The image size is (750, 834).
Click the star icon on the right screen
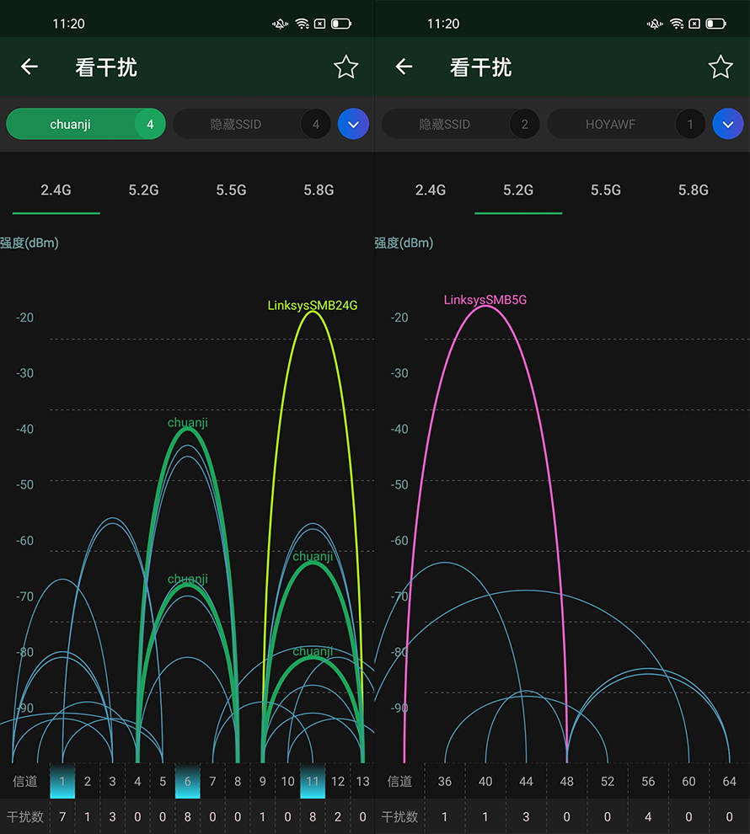point(721,67)
